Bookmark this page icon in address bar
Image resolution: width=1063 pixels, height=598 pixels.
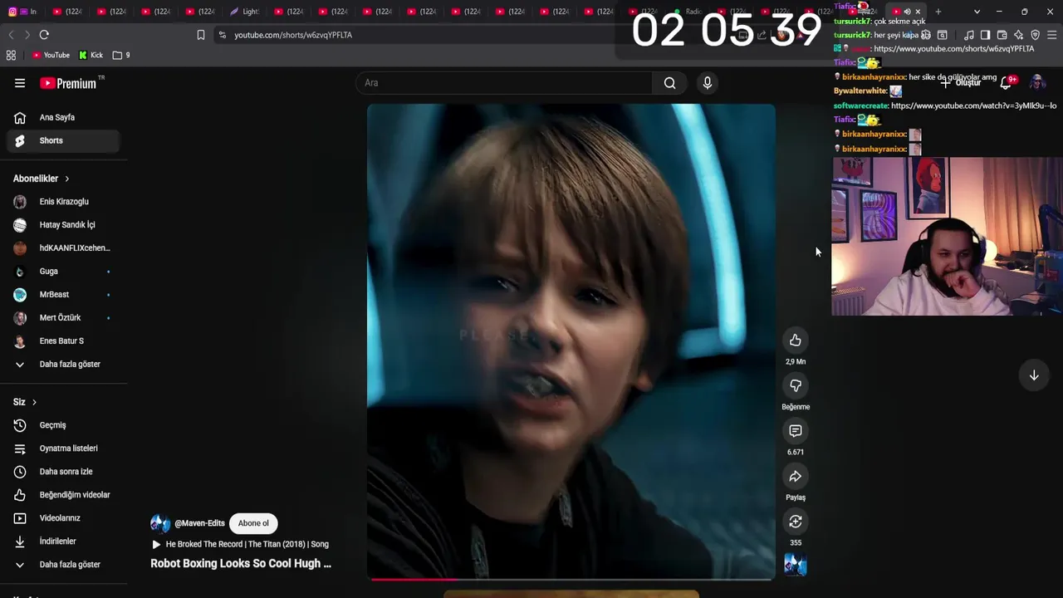pos(200,35)
